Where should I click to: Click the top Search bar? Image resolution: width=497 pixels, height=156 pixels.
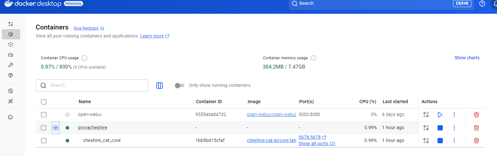[381, 4]
